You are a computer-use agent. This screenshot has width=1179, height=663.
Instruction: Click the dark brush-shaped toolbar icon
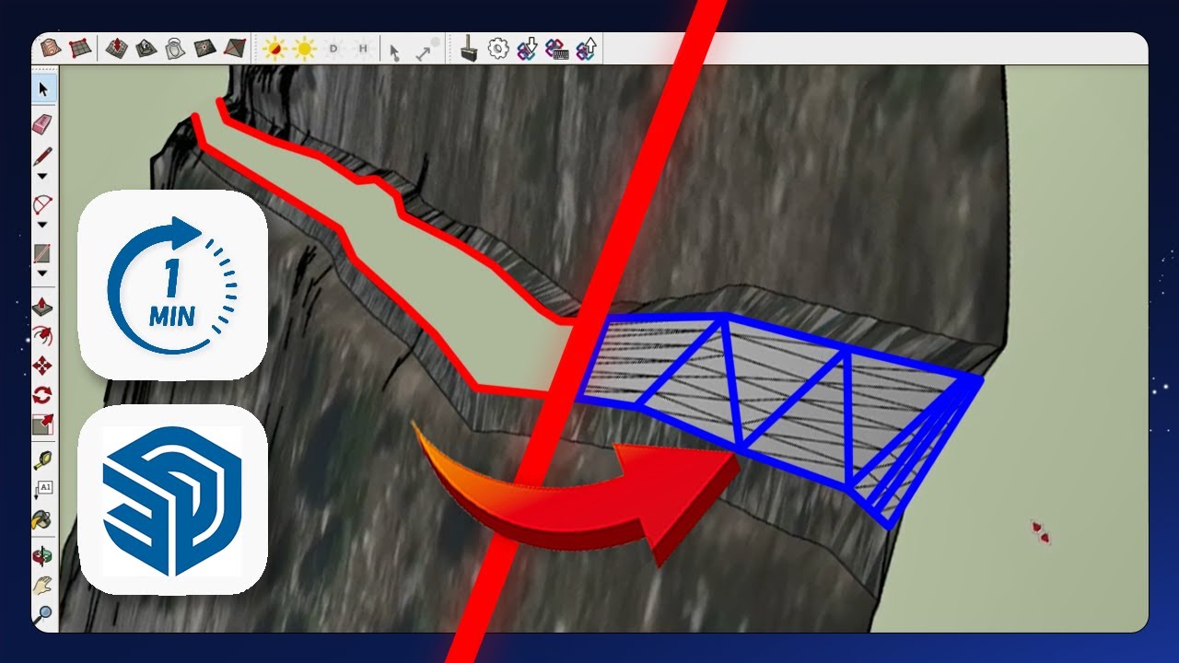468,49
